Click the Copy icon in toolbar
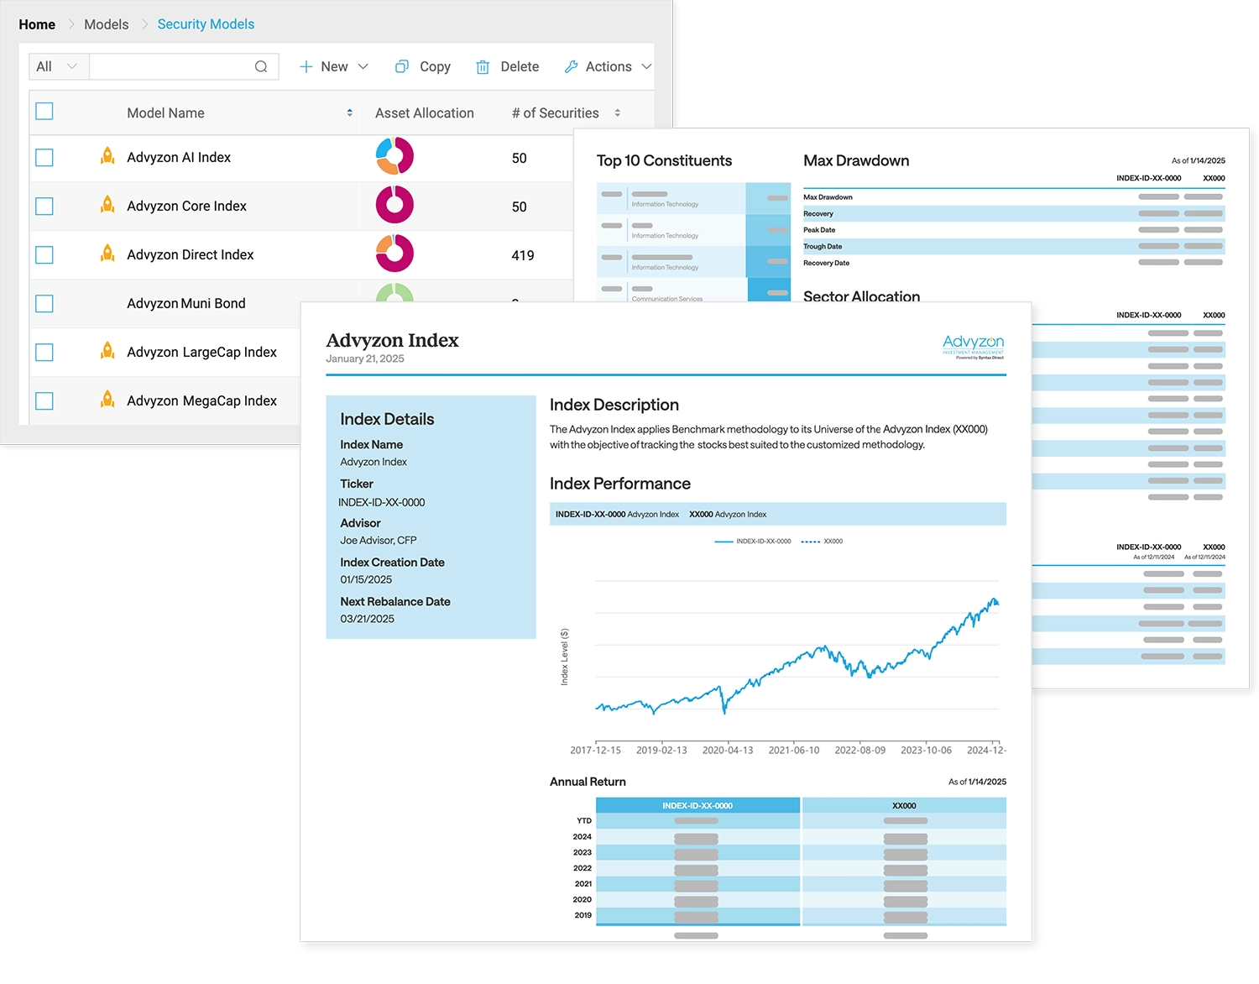 tap(402, 67)
